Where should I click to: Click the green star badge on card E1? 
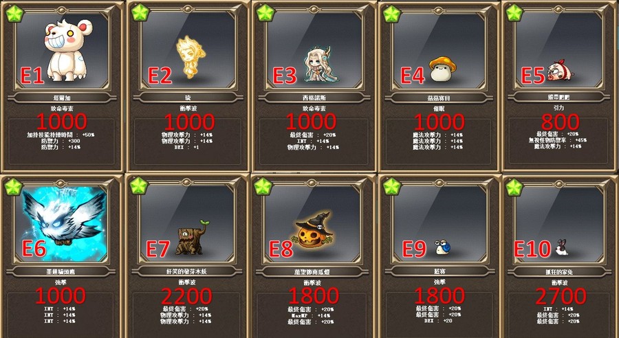(14, 14)
